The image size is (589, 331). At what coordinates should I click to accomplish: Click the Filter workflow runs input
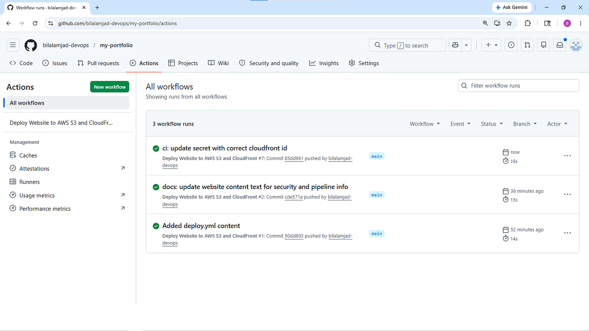pyautogui.click(x=518, y=86)
